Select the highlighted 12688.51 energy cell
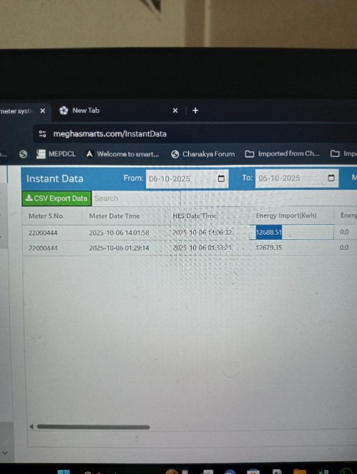This screenshot has height=474, width=357. [x=291, y=232]
